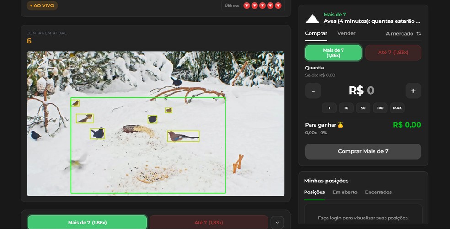
Task: Decrease amount with the minus button
Action: 313,91
